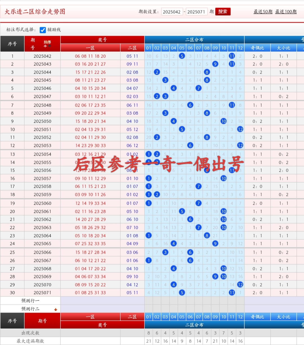The image size is (304, 345).
Task: Click the descending sort arrow beside 排序
Action: point(50,46)
